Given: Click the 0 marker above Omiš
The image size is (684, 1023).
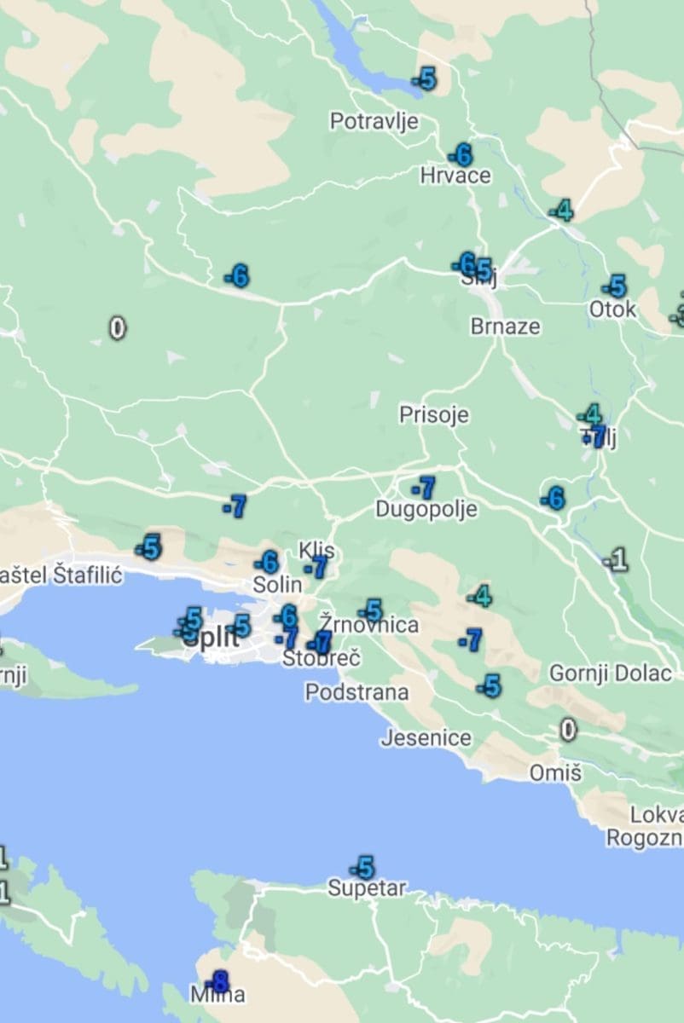Looking at the screenshot, I should (x=568, y=729).
